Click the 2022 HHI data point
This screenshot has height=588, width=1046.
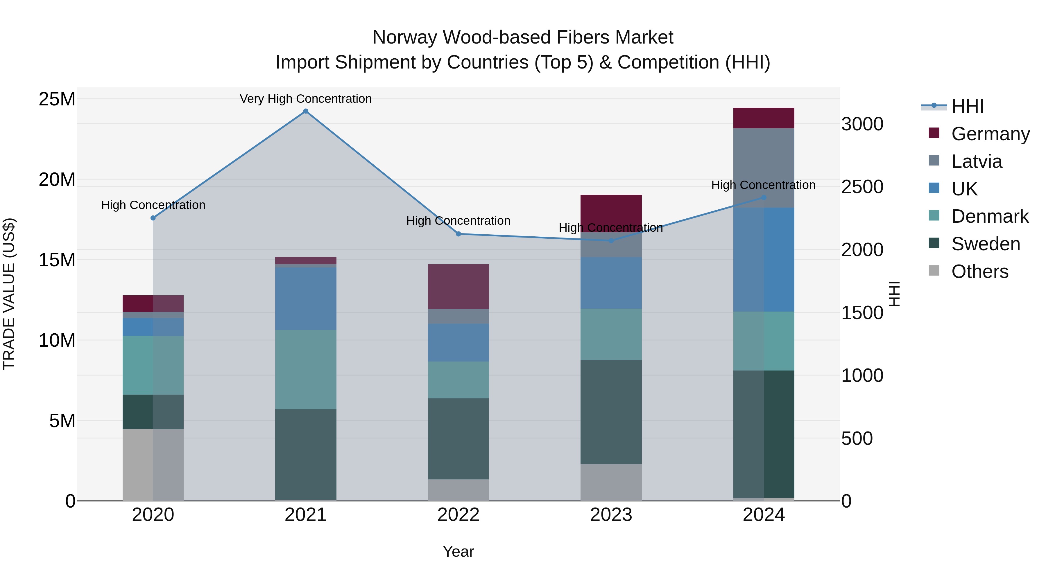point(458,234)
